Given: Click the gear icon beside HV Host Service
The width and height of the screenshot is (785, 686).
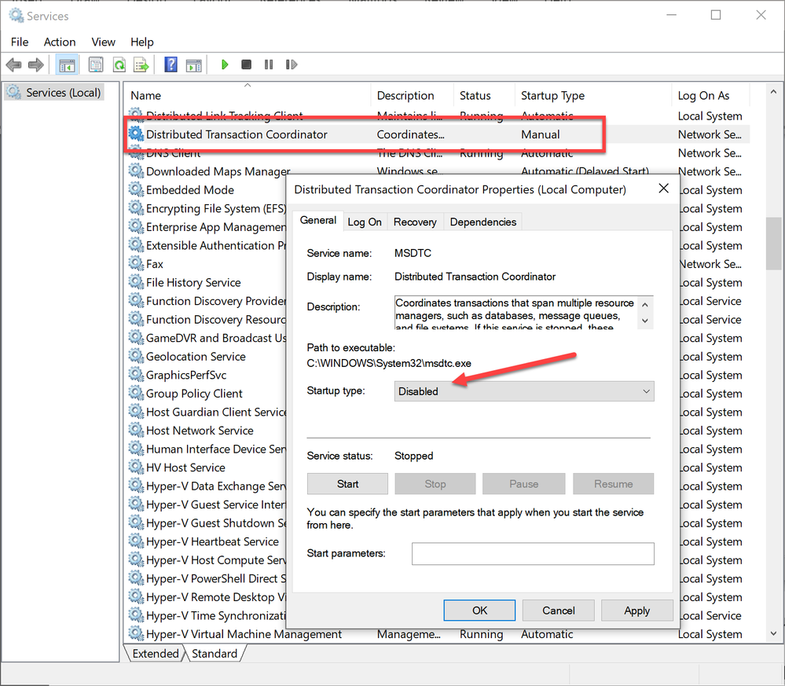Looking at the screenshot, I should (x=136, y=468).
